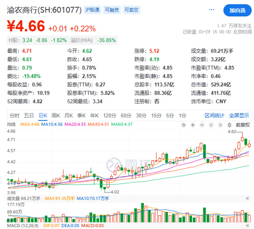The height and width of the screenshot is (229, 254).
Task: Zoom in the K-line chart with plus icon
Action: (x=193, y=125)
